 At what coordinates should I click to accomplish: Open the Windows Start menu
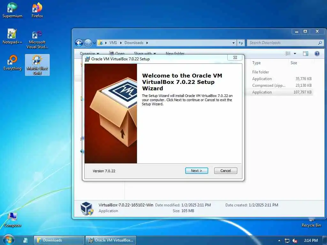(8, 240)
